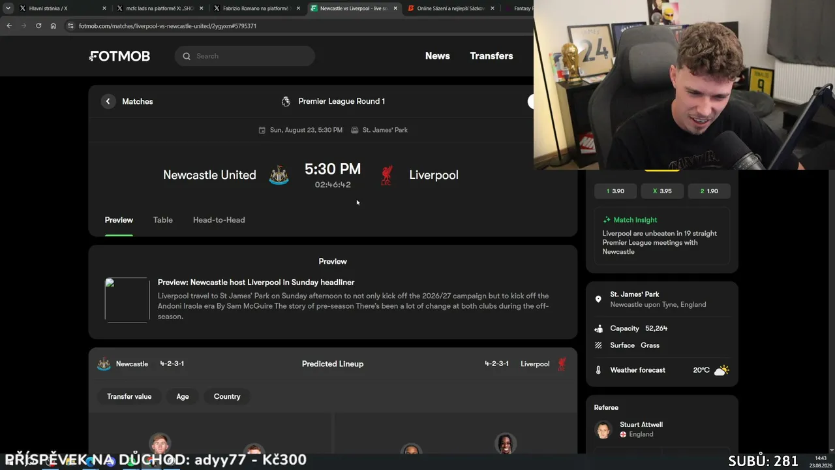Click the partly sunny weather icon
This screenshot has width=835, height=470.
(721, 370)
